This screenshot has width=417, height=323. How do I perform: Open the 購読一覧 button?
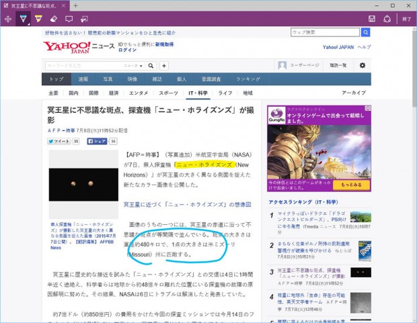click(338, 65)
